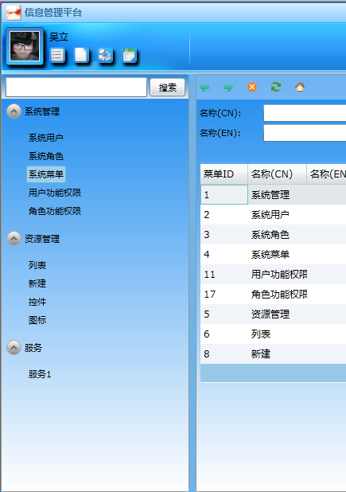346x492 pixels.
Task: Select 新建 row in table
Action: [x=274, y=354]
